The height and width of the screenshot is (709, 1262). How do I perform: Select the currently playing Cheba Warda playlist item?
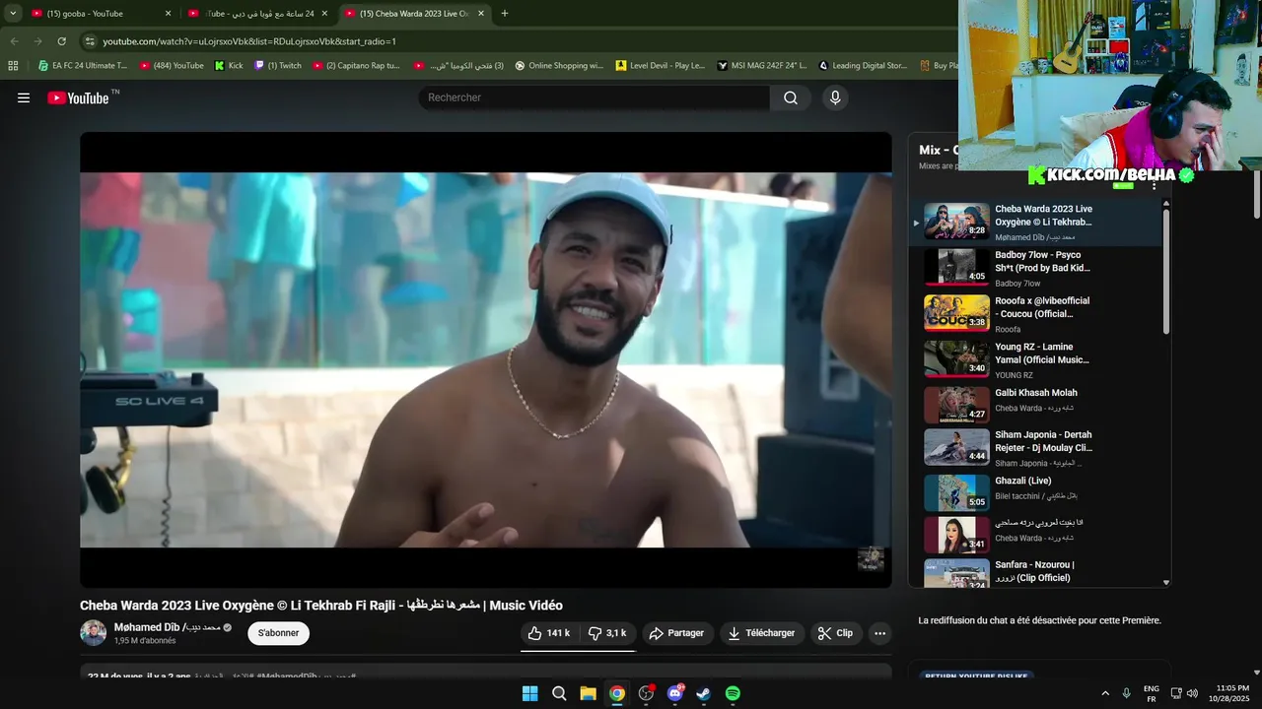tap(1035, 222)
